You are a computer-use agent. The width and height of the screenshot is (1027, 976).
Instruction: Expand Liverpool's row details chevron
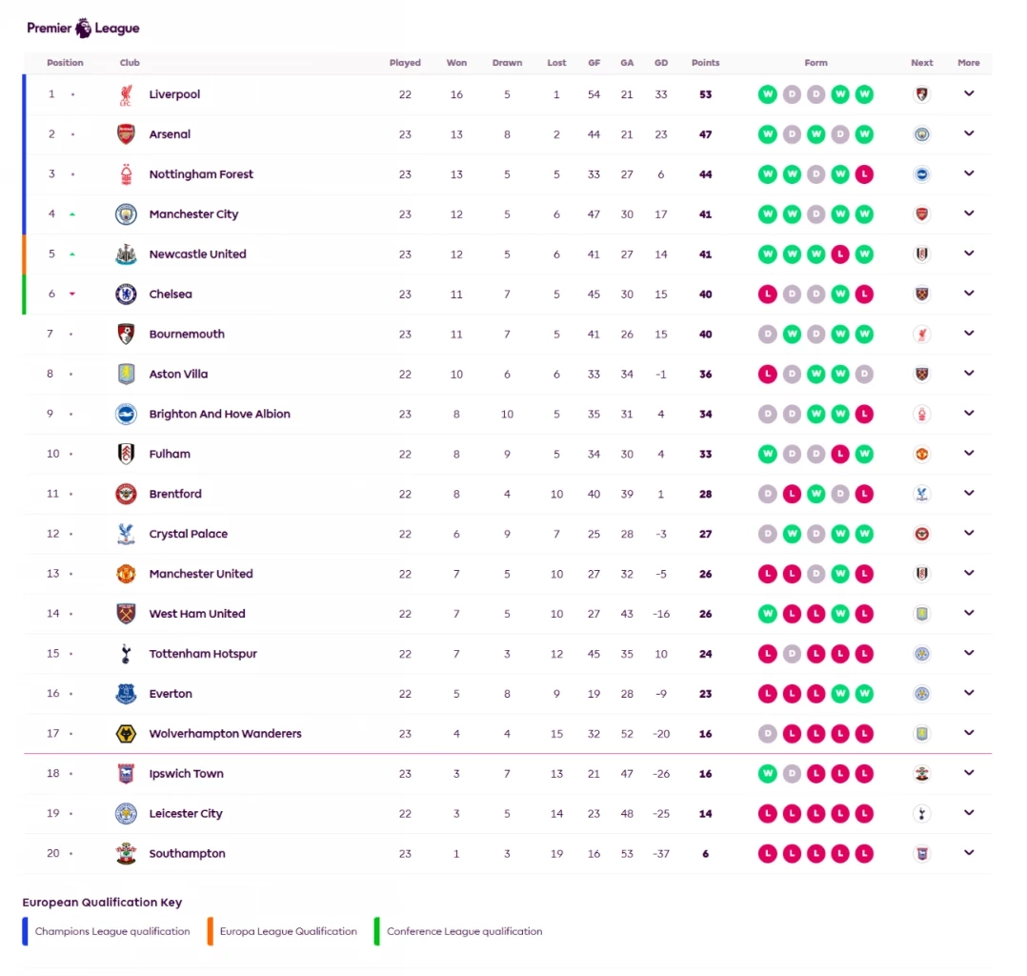969,93
